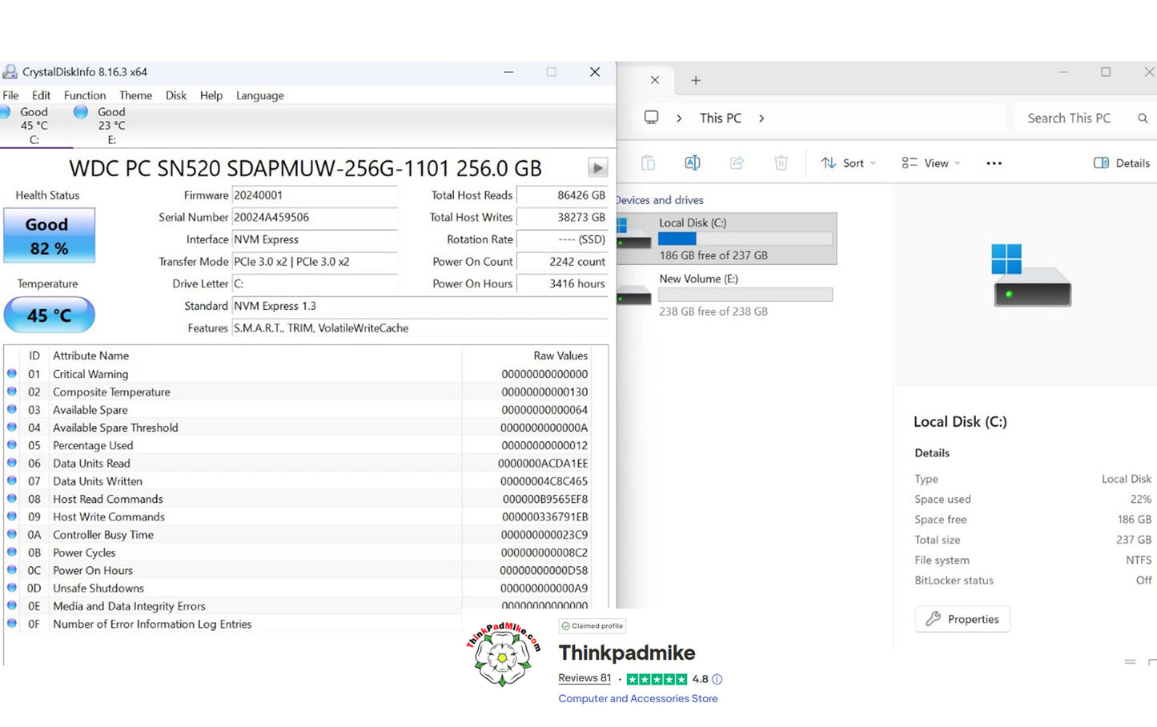Click the Share icon in Explorer toolbar
1157x727 pixels.
737,163
